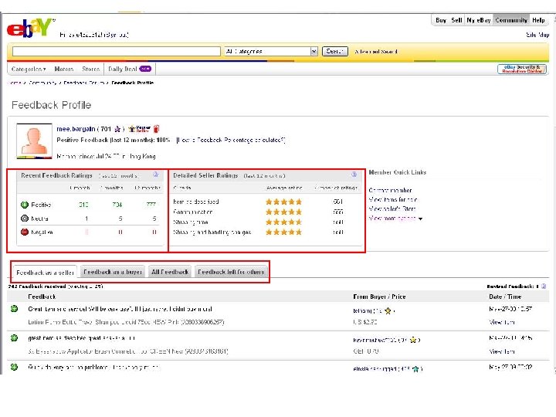Open the Sell menu
The height and width of the screenshot is (417, 556).
click(456, 20)
